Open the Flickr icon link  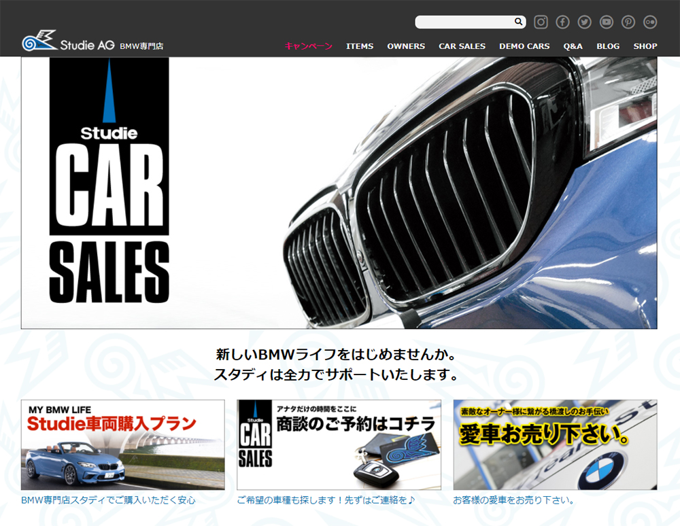pyautogui.click(x=650, y=22)
